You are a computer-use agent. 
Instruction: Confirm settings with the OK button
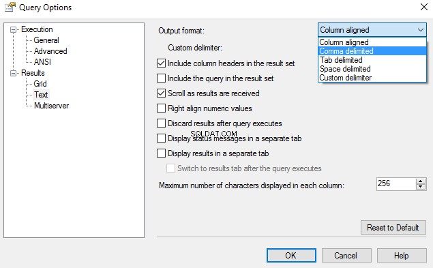[291, 255]
